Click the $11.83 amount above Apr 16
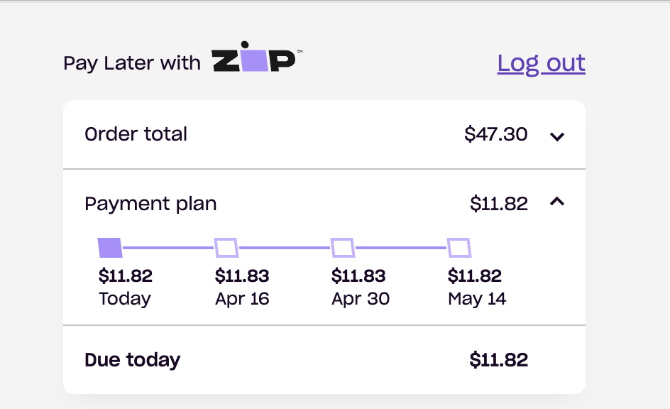670x409 pixels. coord(242,276)
